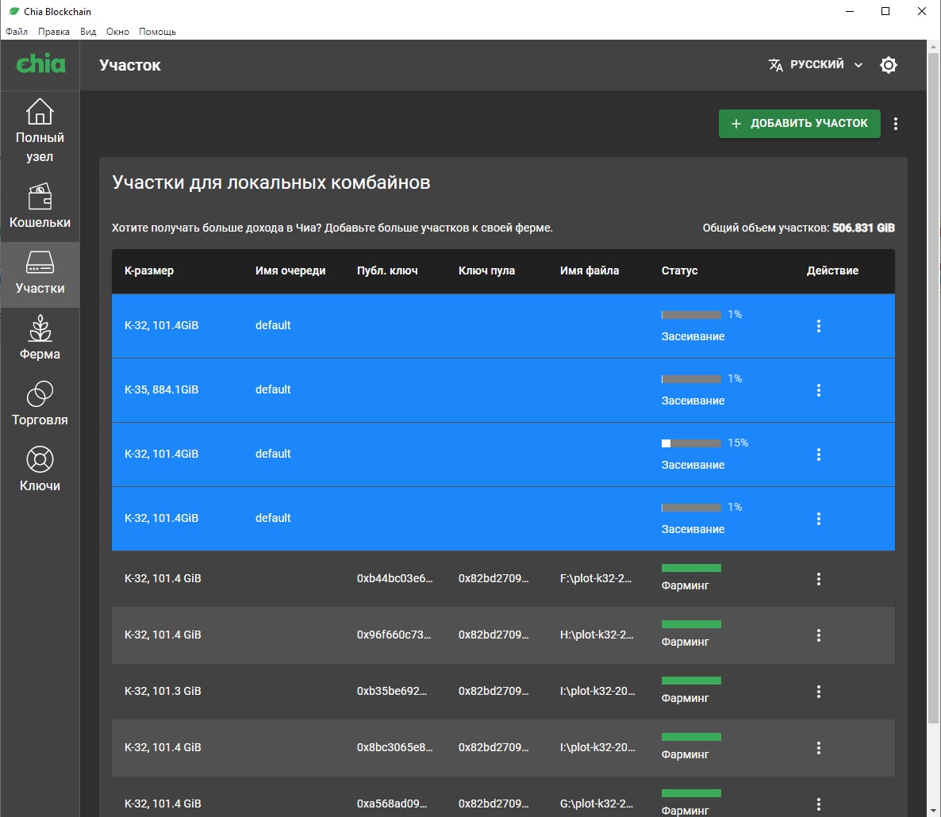Toggle dark mode brightness icon
This screenshot has width=941, height=817.
pos(888,65)
